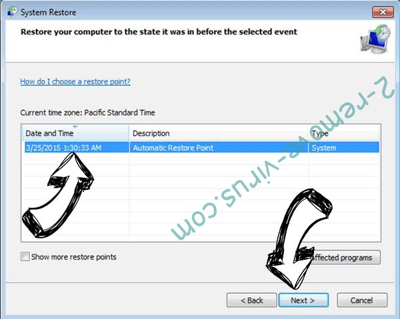400x319 pixels.
Task: Click the System Restore title bar icon
Action: [12, 12]
